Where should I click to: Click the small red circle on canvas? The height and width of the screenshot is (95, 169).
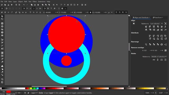(x=67, y=61)
